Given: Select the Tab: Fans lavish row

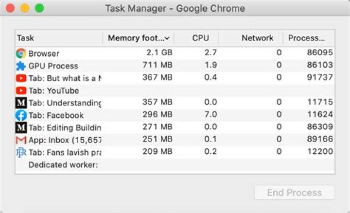Looking at the screenshot, I should [175, 152].
